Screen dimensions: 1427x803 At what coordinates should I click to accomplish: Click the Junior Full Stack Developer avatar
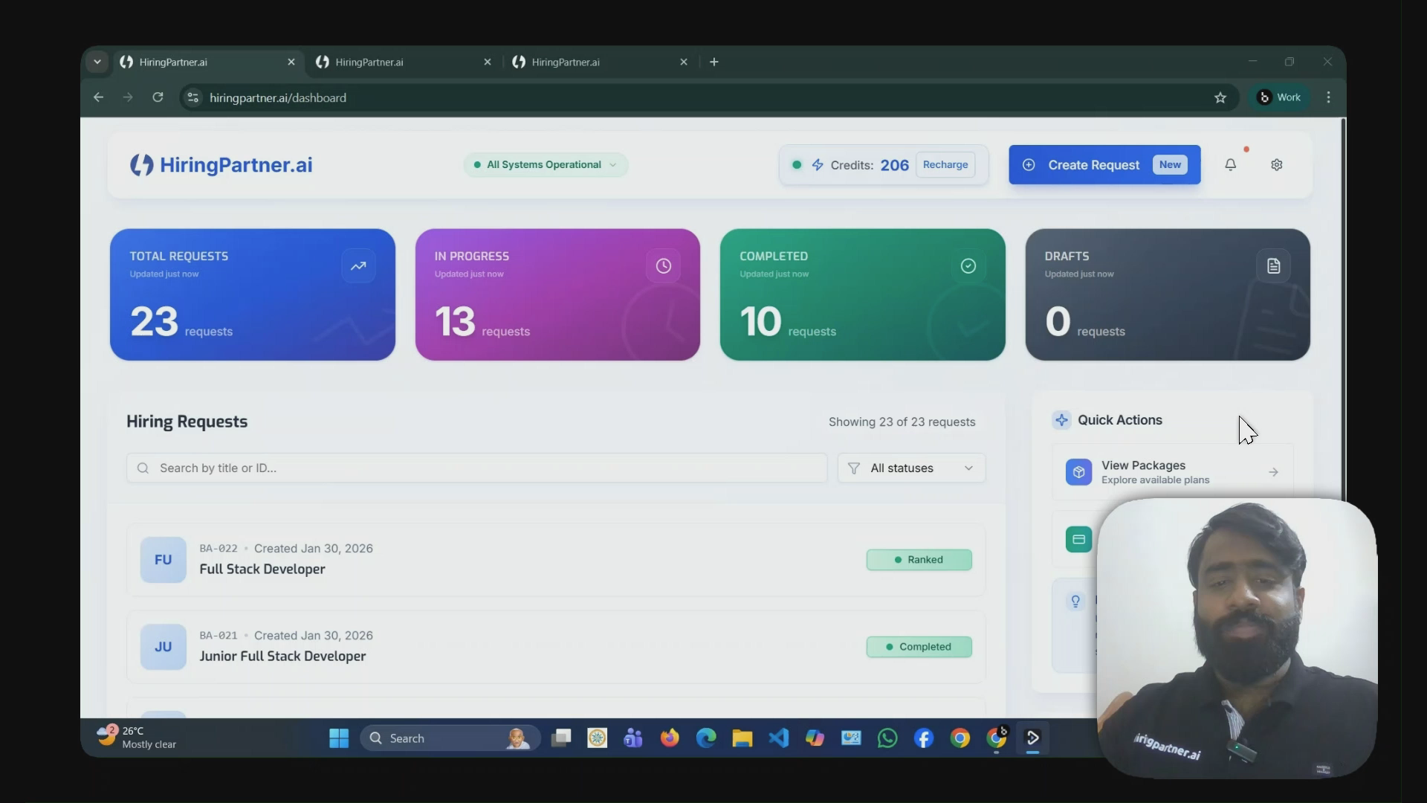pos(163,647)
